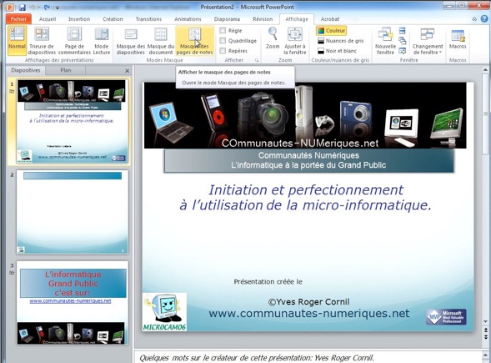Minimize the ribbon with the caret arrow
Screen dimensions: 491x363
coord(474,19)
